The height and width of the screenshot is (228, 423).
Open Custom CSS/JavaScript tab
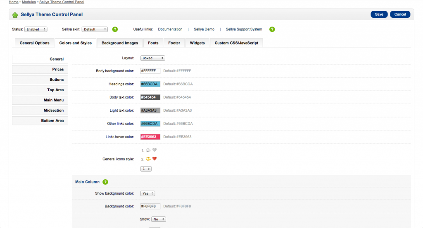tap(236, 43)
